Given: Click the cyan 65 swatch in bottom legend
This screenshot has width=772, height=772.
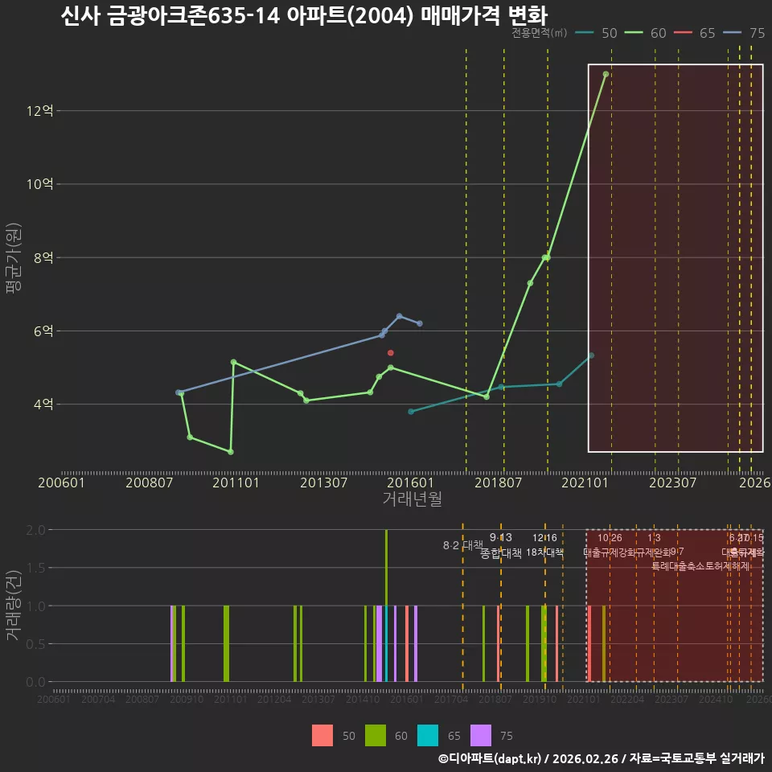Looking at the screenshot, I should [x=428, y=735].
